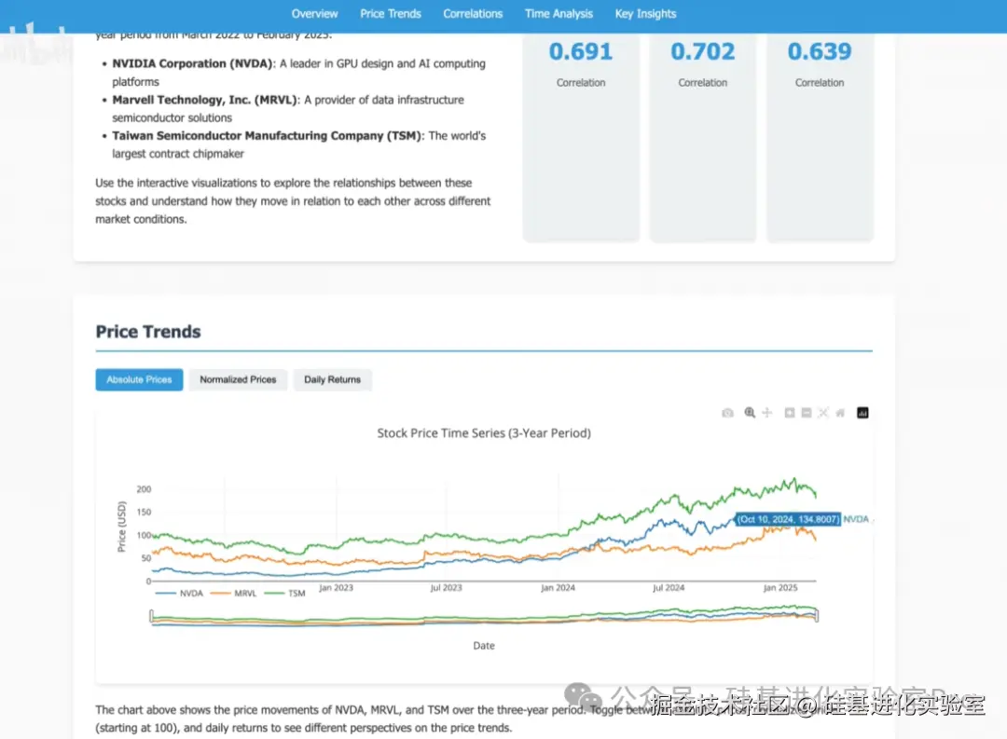Click the 0.639 correlation card

820,138
